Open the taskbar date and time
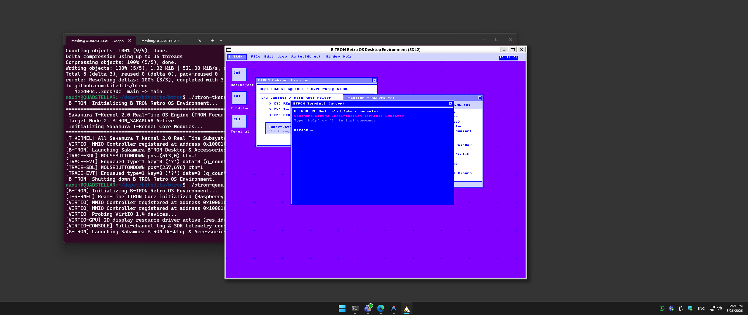Viewport: 748px width, 315px height. (x=735, y=308)
